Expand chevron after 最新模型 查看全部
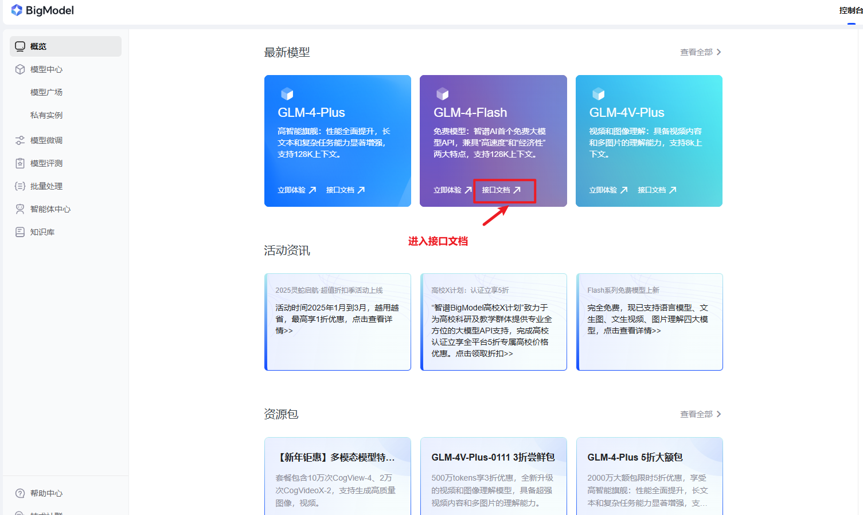 click(719, 52)
